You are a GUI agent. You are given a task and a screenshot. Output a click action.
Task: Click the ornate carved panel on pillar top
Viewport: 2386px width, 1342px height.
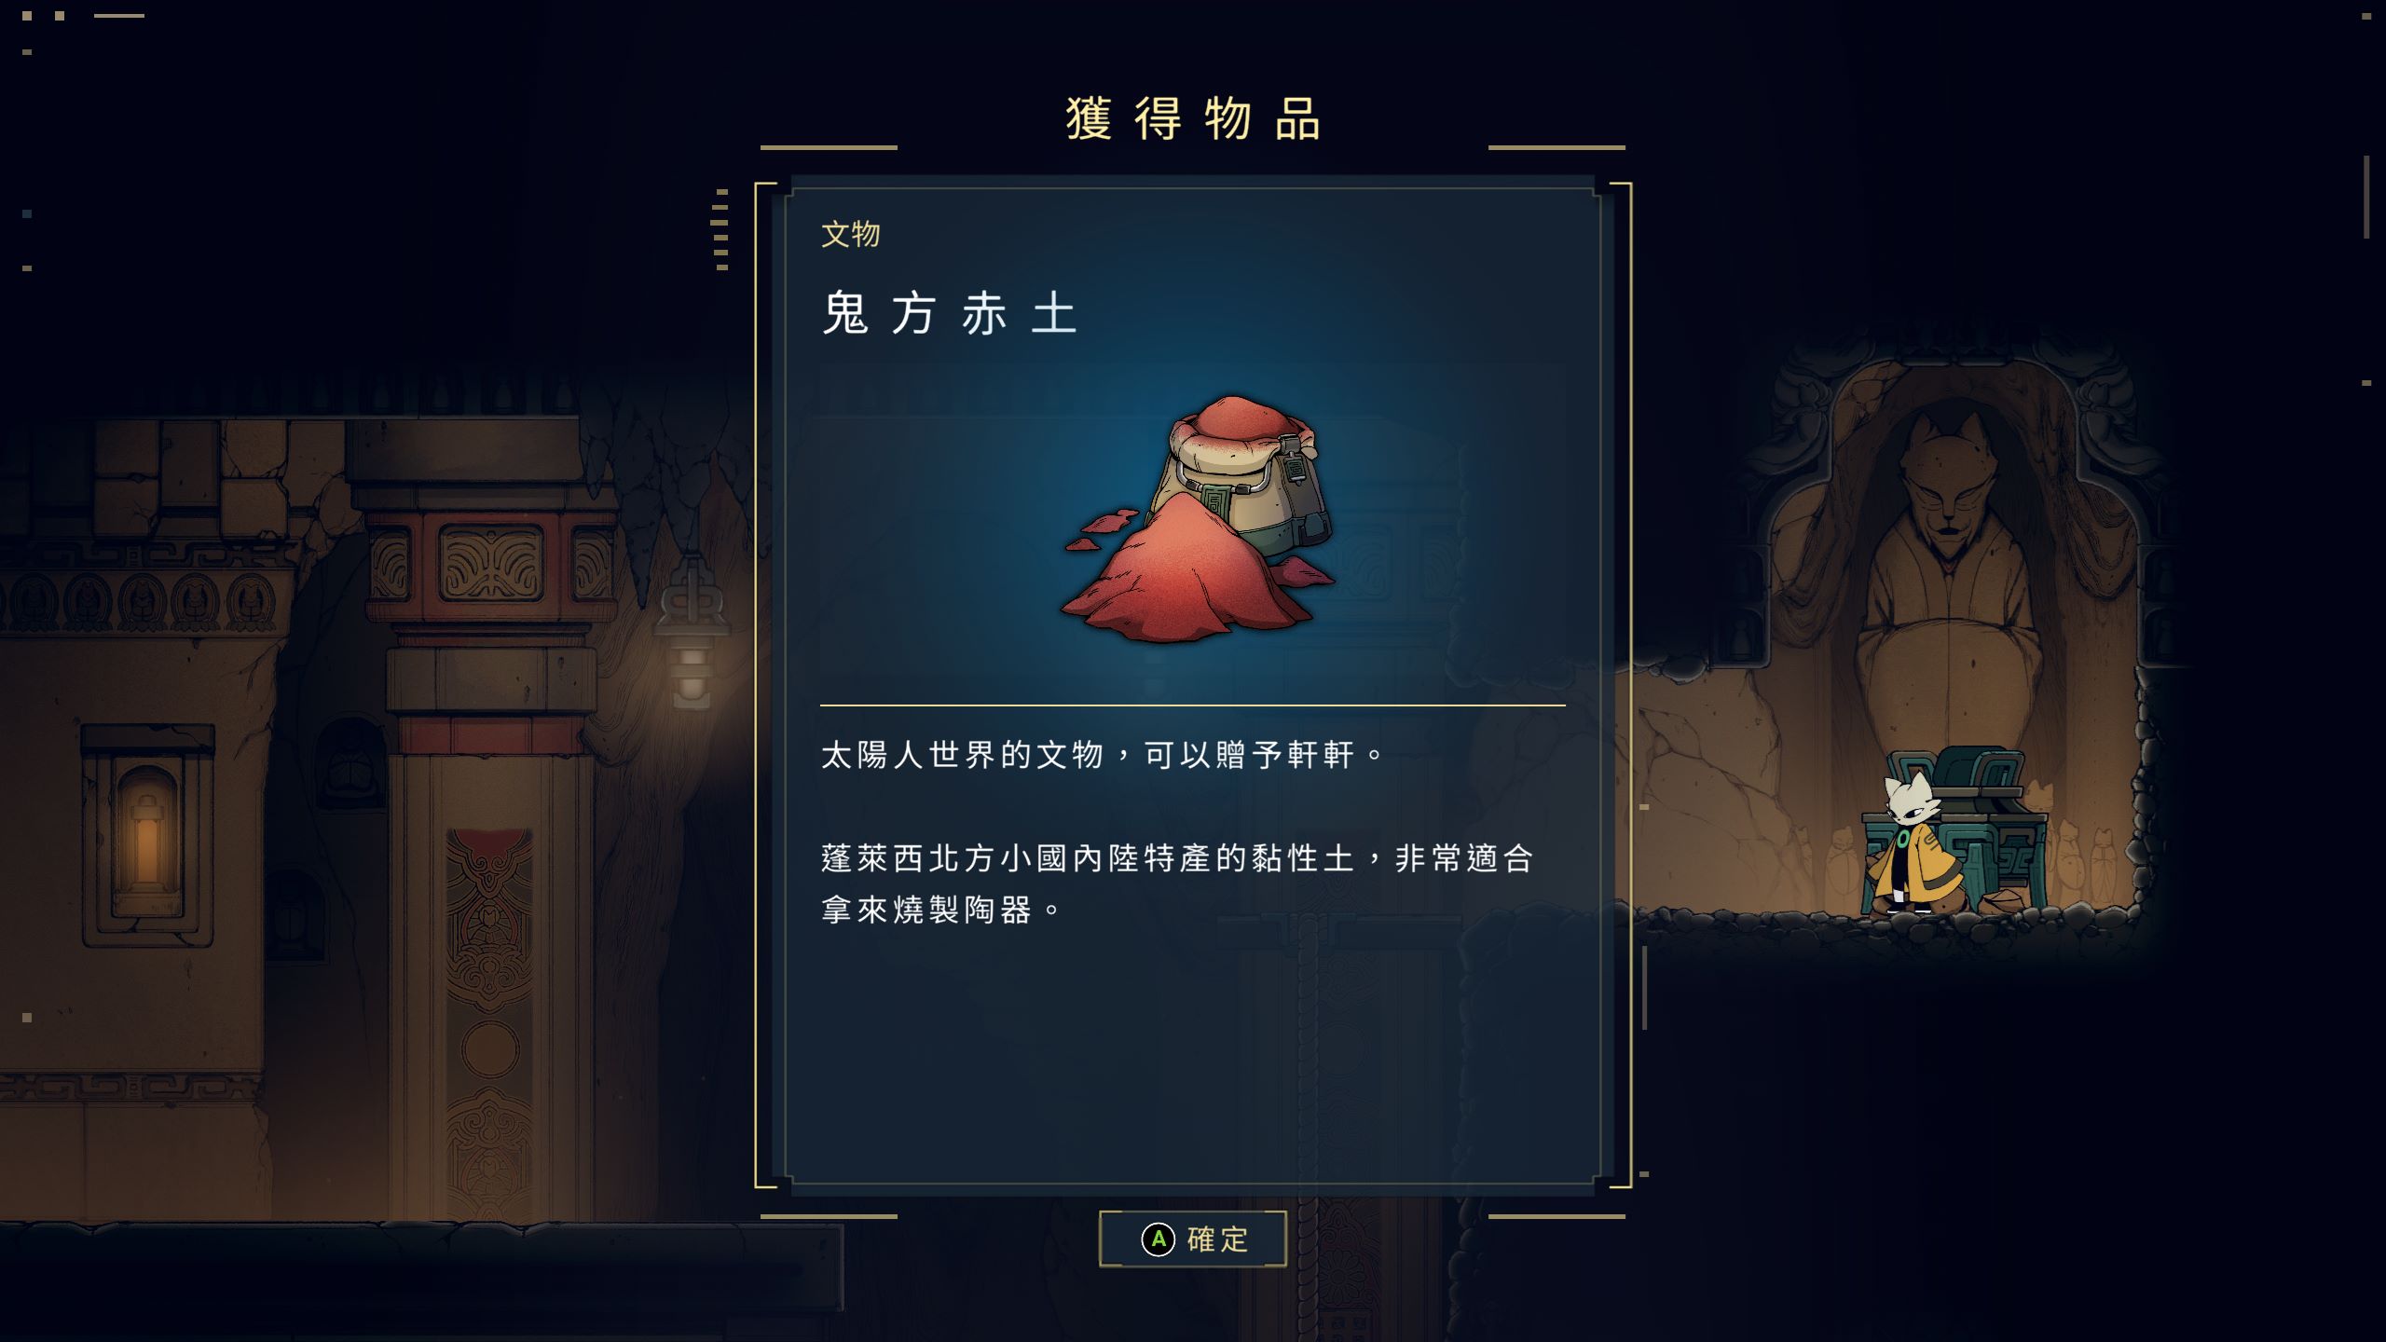491,564
